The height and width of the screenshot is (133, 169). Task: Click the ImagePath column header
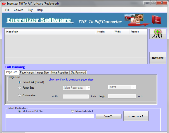click(50, 32)
